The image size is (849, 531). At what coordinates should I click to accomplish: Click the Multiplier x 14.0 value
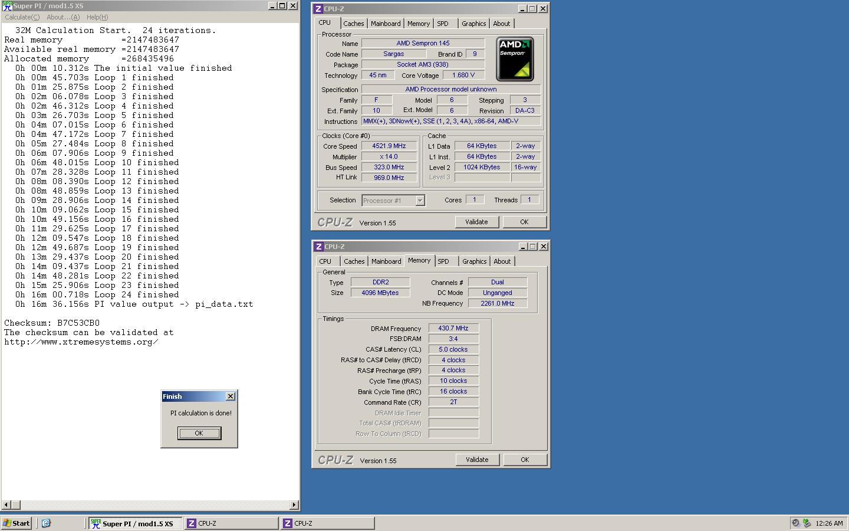click(x=389, y=156)
